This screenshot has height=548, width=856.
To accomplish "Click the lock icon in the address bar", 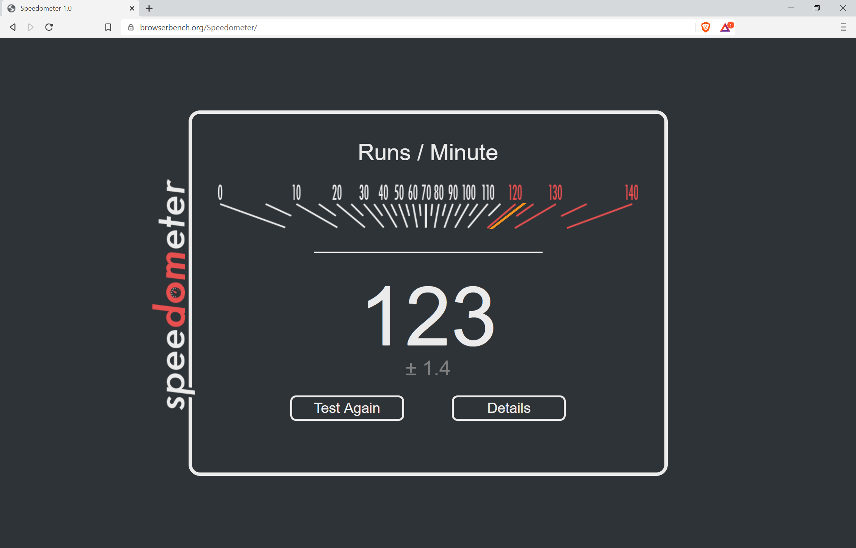I will pyautogui.click(x=131, y=27).
